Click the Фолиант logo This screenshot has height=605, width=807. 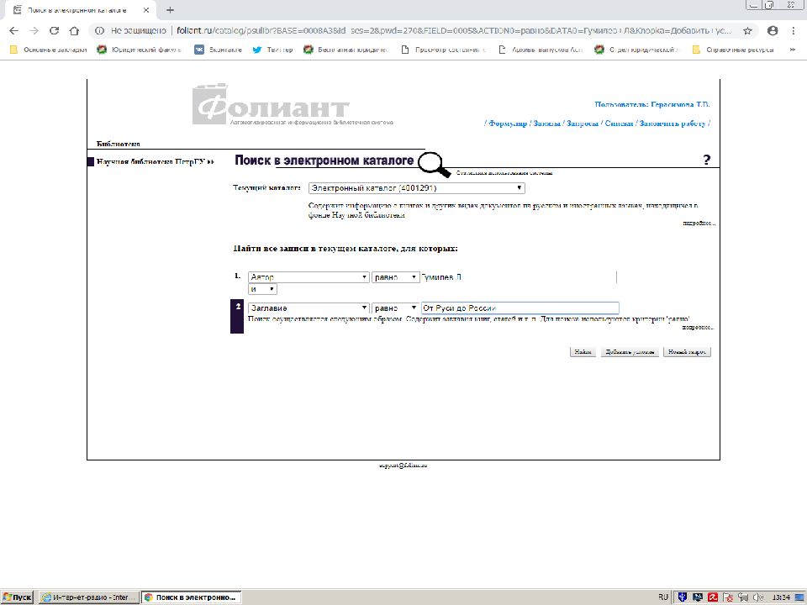click(x=270, y=106)
